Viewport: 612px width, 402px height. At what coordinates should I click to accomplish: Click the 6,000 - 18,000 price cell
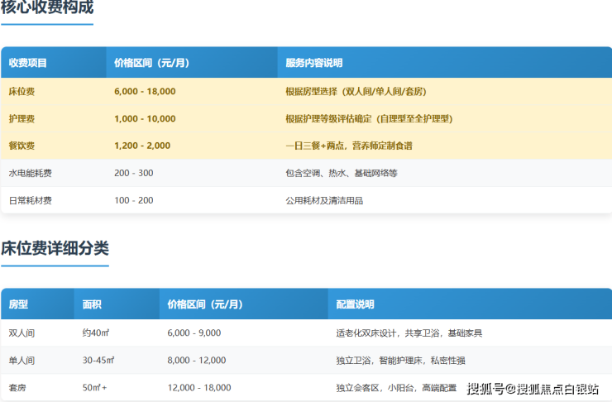145,92
